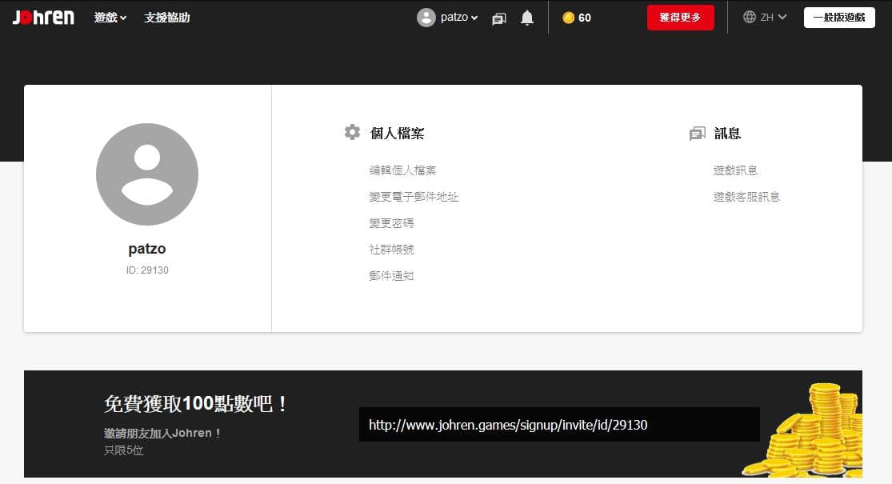Click the Johren logo
This screenshot has height=484, width=892.
click(43, 17)
